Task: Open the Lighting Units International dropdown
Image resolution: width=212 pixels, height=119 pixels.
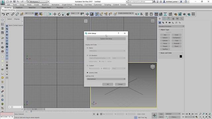Action: (x=106, y=79)
